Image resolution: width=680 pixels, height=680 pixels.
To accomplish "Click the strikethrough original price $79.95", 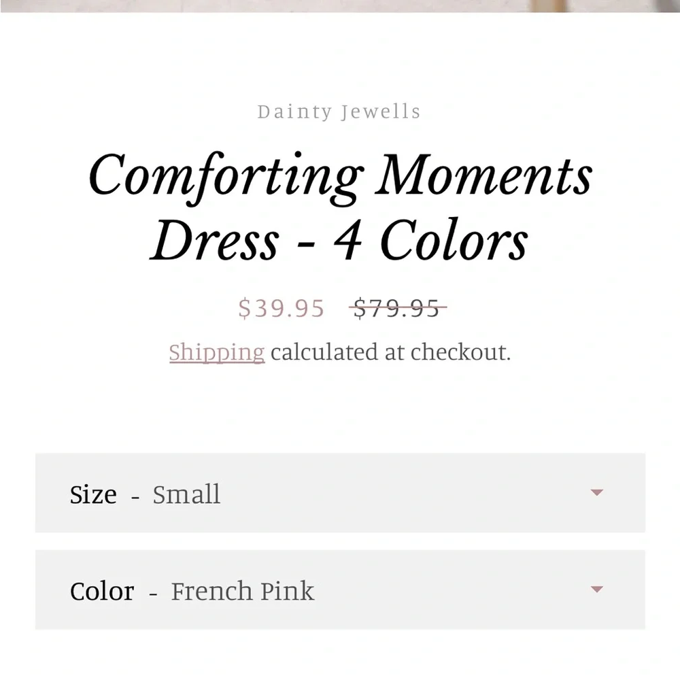I will [397, 308].
